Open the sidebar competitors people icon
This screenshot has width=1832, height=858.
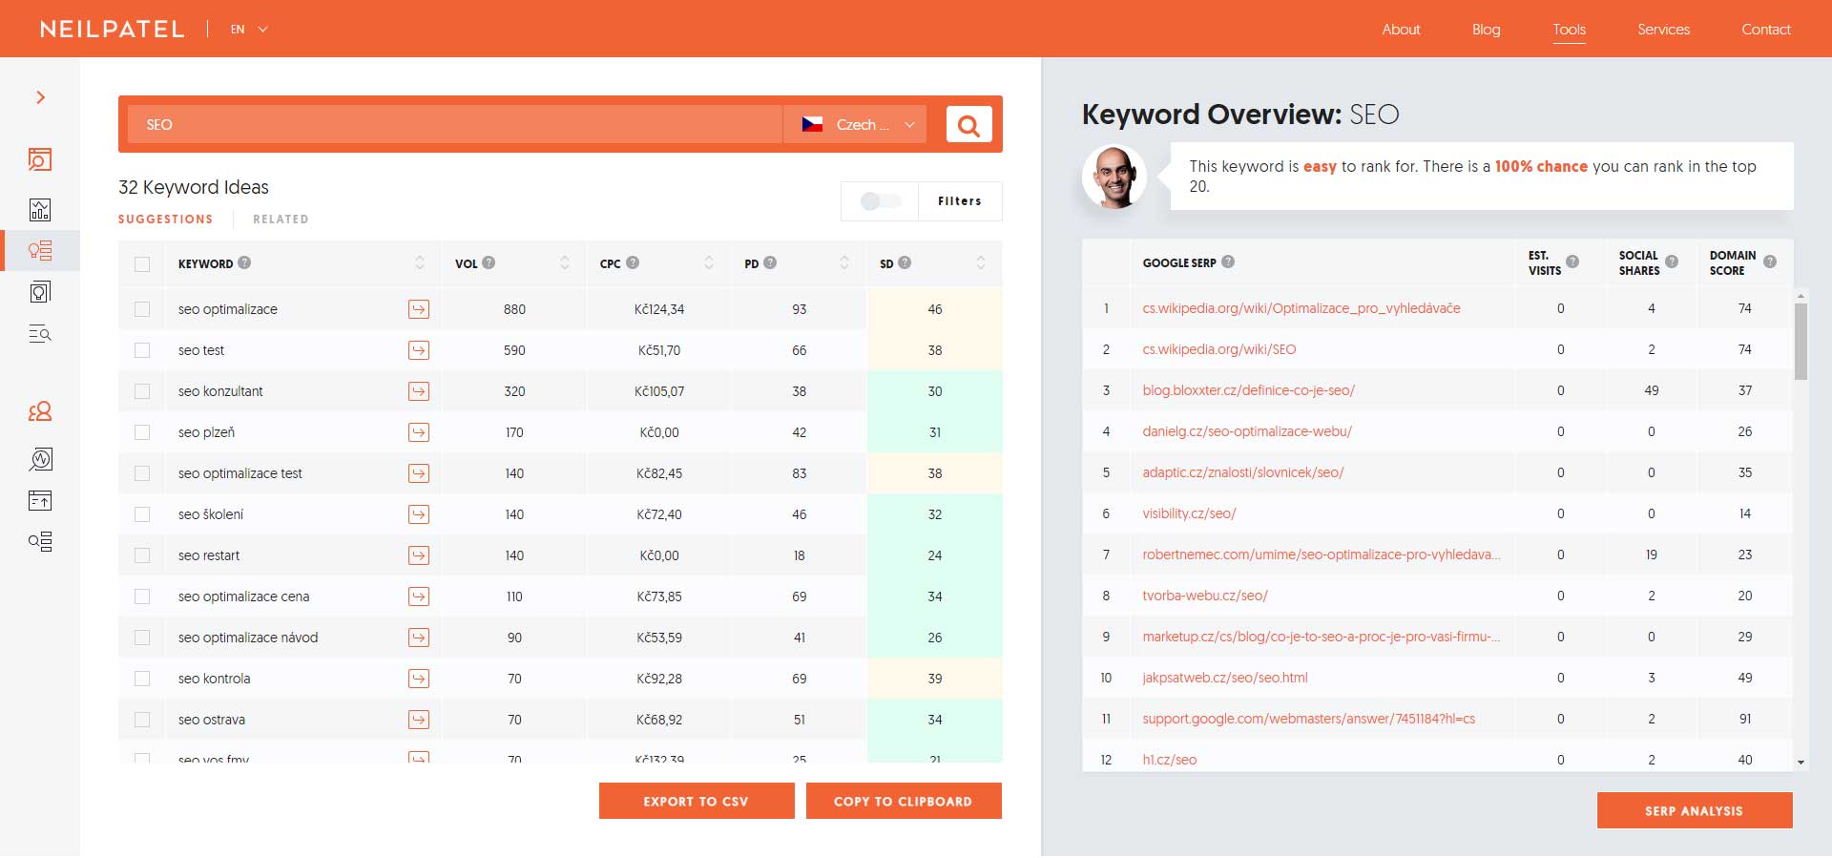40,411
